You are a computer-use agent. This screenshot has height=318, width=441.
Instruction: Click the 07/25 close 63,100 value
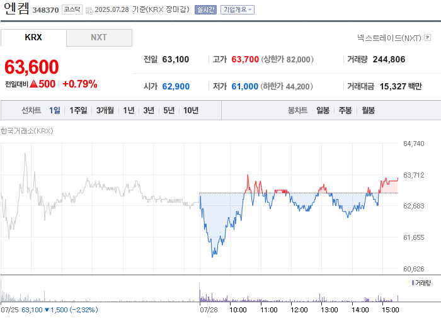(x=31, y=310)
